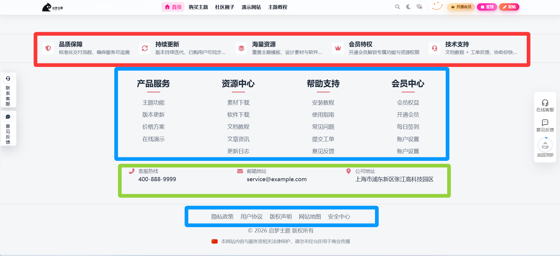Open the 演示网站 menu item
The image size is (560, 256).
tap(251, 7)
